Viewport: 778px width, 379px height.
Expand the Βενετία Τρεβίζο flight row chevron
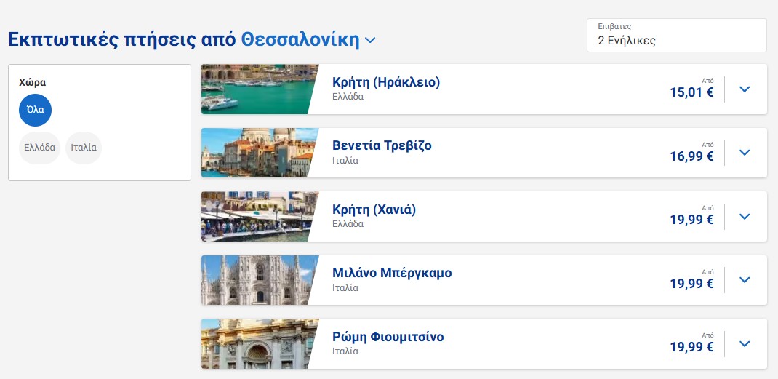744,153
